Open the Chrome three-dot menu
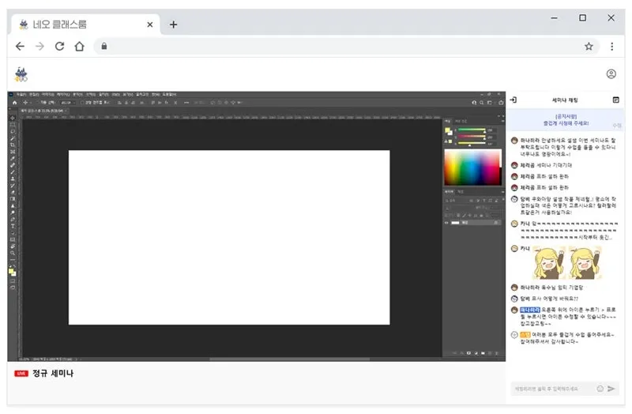 click(x=611, y=47)
